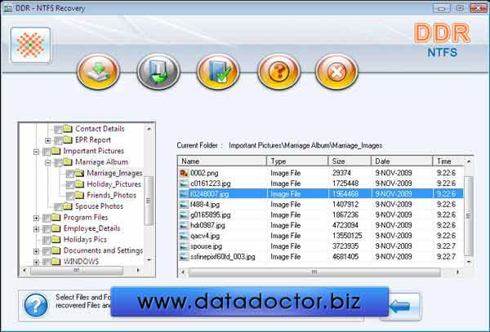Image resolution: width=490 pixels, height=332 pixels.
Task: Click the WINDOWS folder icon
Action: 56,261
